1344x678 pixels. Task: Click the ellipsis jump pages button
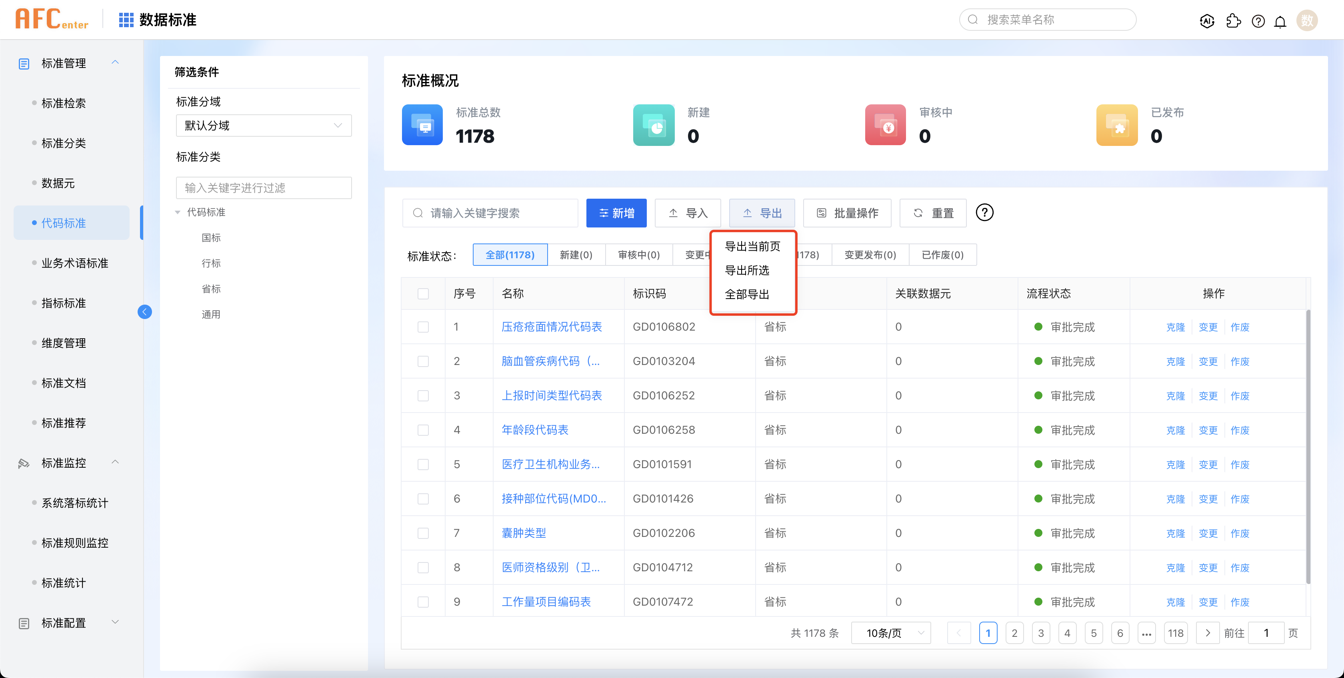pyautogui.click(x=1146, y=633)
